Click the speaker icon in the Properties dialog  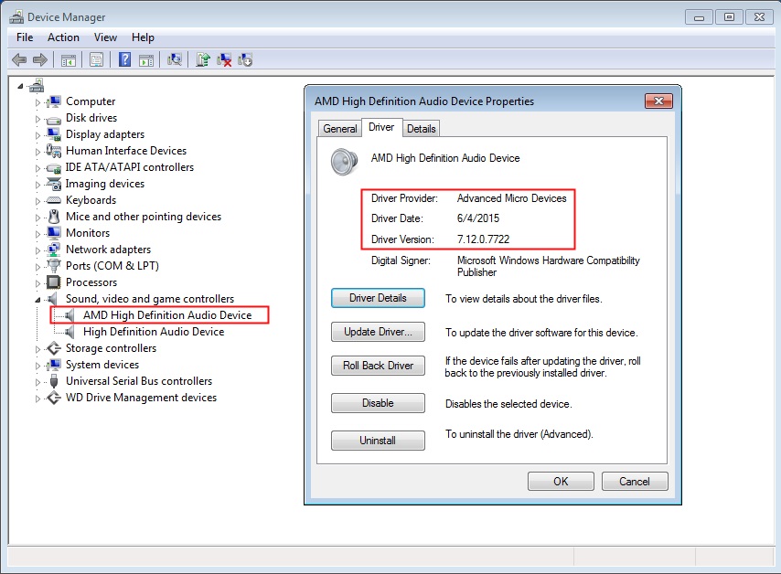344,162
